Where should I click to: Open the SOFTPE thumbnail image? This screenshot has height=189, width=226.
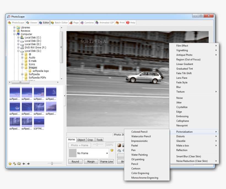[x=39, y=122]
